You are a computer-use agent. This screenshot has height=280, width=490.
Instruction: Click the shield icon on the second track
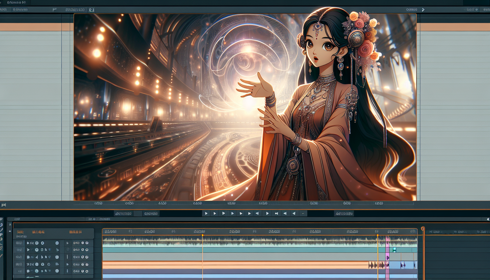point(68,250)
